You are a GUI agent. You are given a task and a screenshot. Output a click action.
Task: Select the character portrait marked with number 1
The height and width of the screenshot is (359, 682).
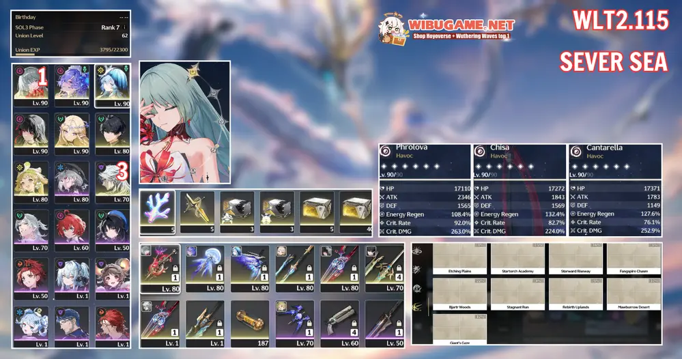31,85
